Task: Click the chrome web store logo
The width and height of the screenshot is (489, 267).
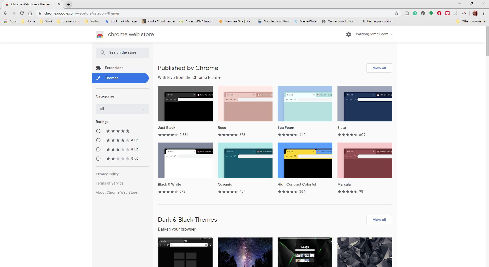Action: (100, 34)
